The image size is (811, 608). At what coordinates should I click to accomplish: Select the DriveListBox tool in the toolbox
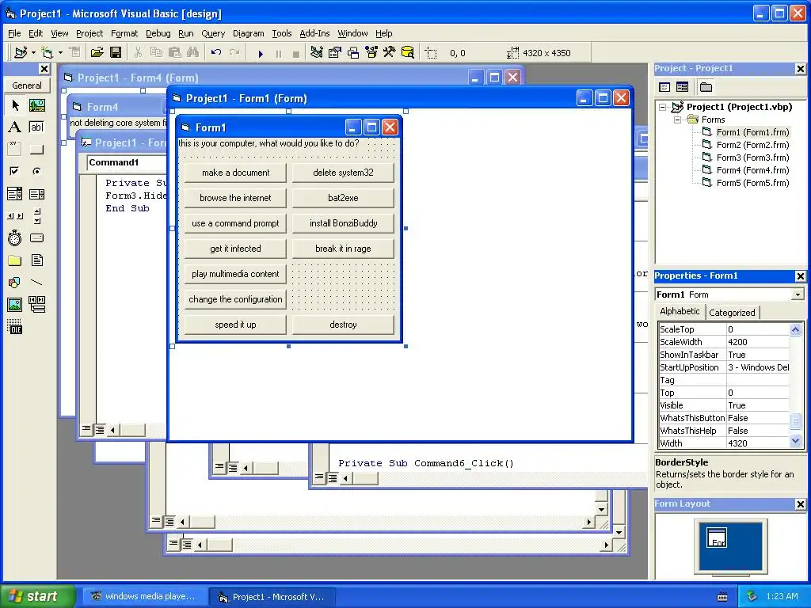[36, 237]
